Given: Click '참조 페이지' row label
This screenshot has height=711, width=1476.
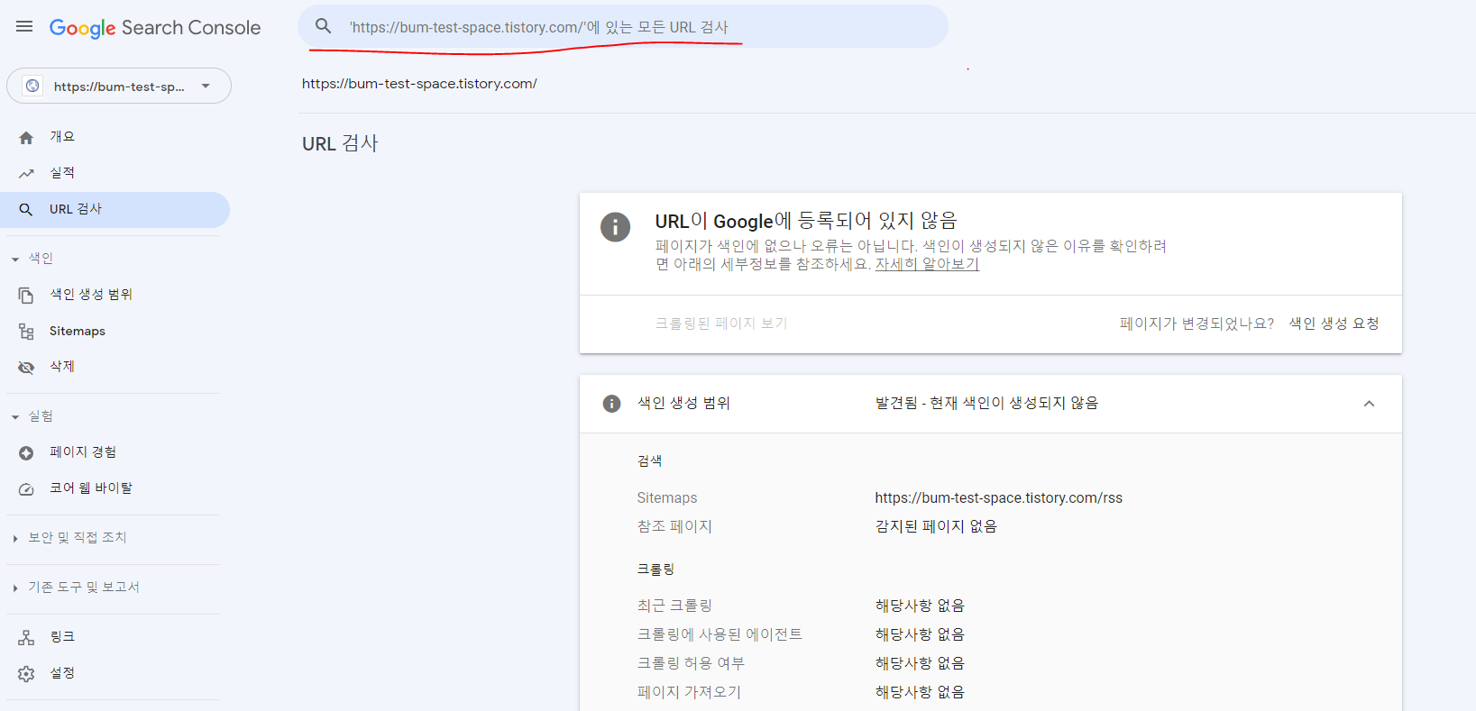Looking at the screenshot, I should (x=674, y=526).
